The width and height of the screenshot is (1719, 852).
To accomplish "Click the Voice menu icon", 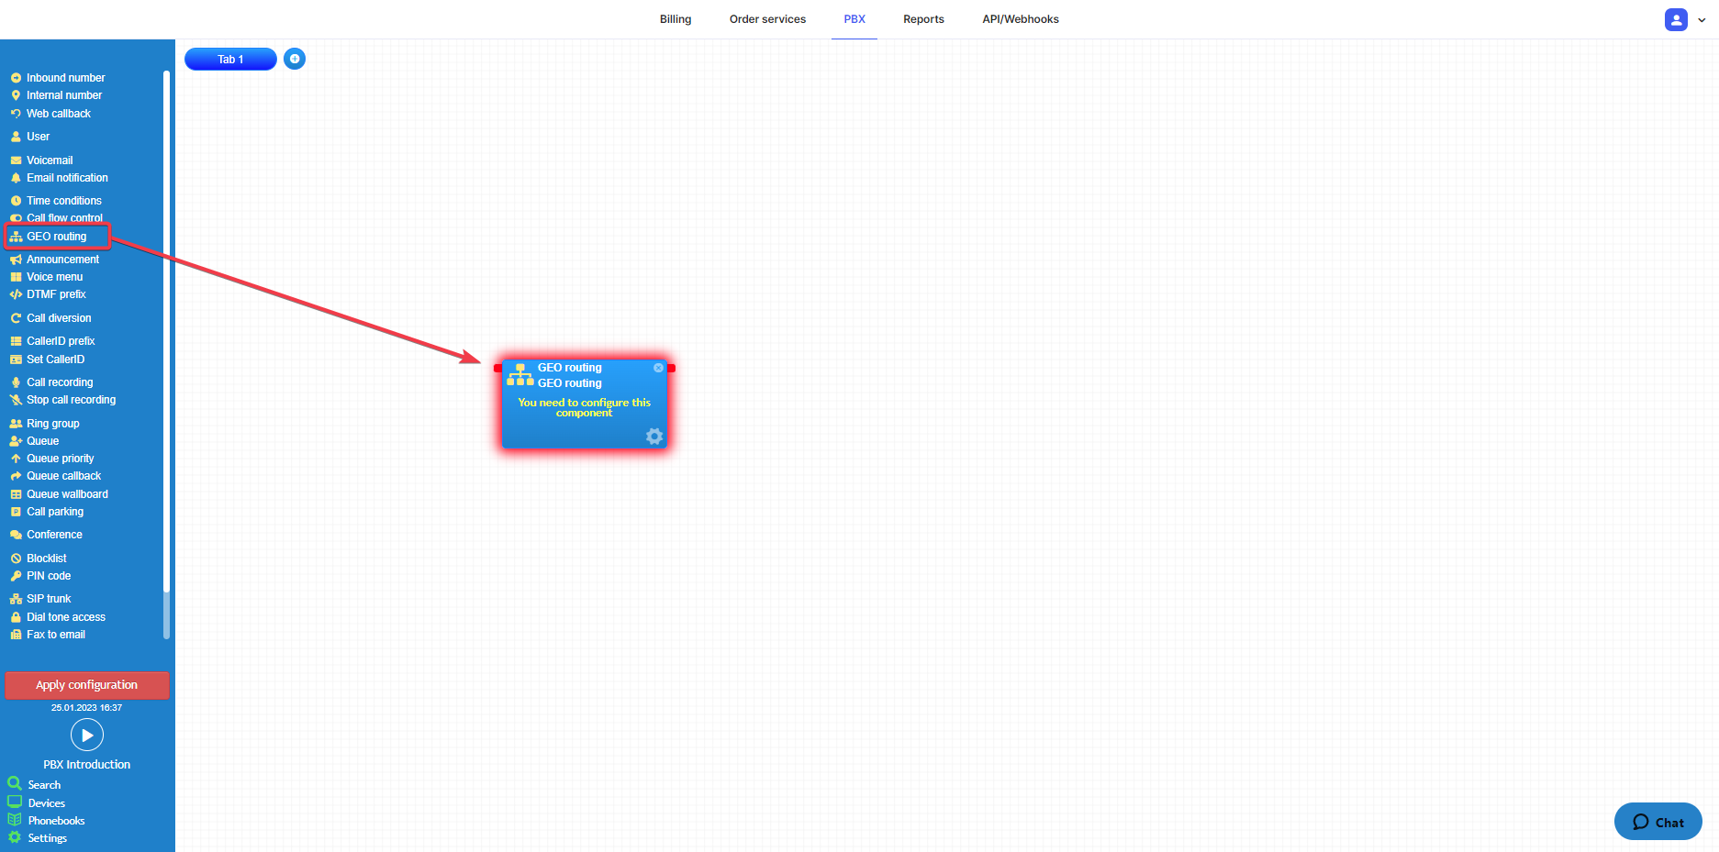I will pos(16,277).
